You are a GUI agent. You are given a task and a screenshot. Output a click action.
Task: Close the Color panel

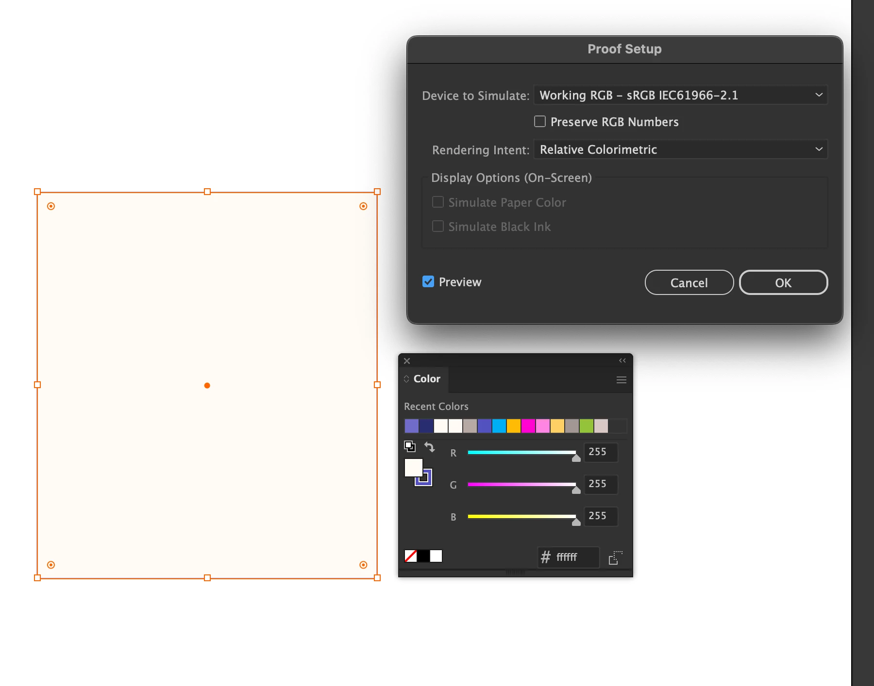[407, 361]
